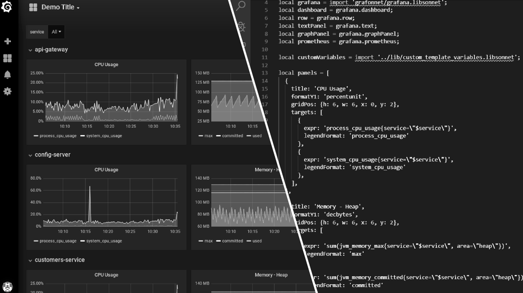
Task: Click "title: 'CPU Usage'," code line
Action: (x=321, y=89)
